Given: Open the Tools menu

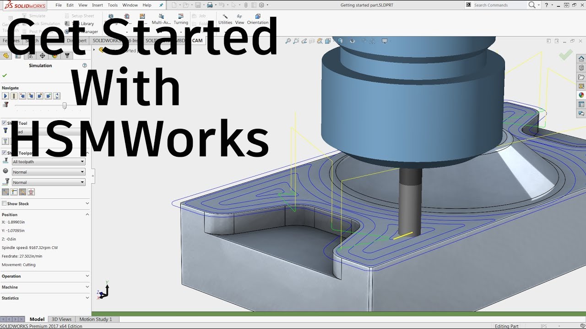Looking at the screenshot, I should coord(113,5).
